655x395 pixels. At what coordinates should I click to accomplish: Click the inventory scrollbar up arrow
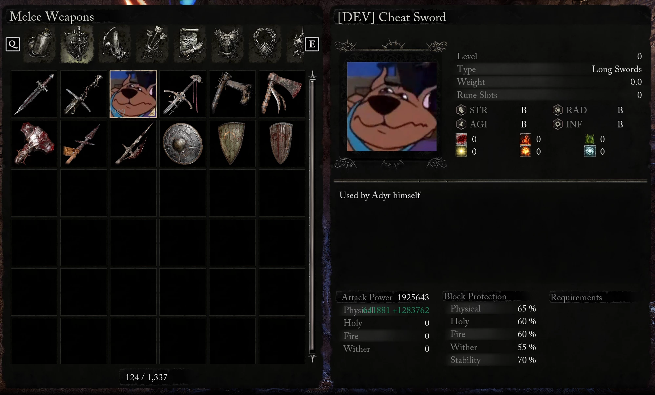pyautogui.click(x=313, y=75)
